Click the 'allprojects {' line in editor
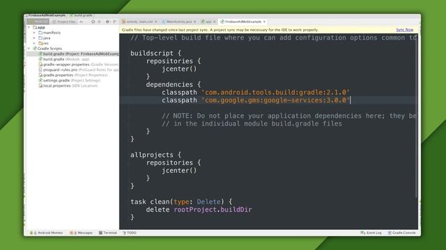This screenshot has width=446, height=250. point(155,155)
